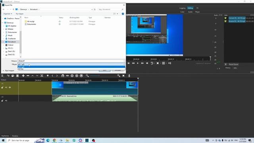Select the Reverse job in Jobs list

click(x=237, y=21)
